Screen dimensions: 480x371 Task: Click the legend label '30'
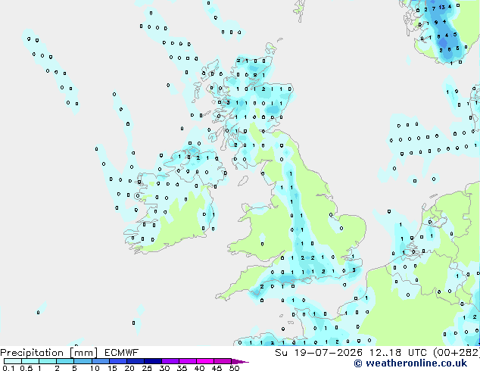(x=164, y=368)
